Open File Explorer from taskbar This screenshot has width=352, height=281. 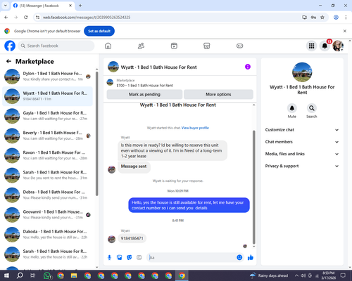[x=74, y=275]
